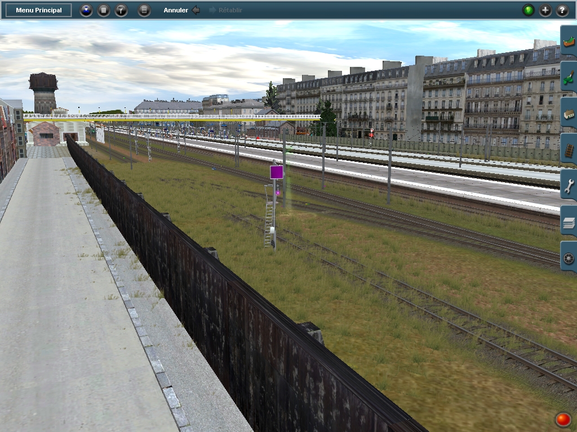Open the Trains wheel tab
This screenshot has width=577, height=432.
tap(569, 257)
